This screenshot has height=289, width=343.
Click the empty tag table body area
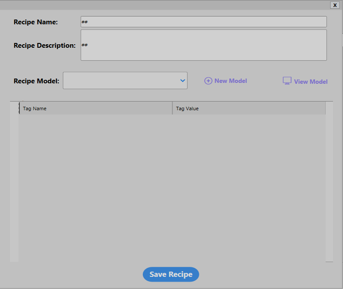point(171,187)
